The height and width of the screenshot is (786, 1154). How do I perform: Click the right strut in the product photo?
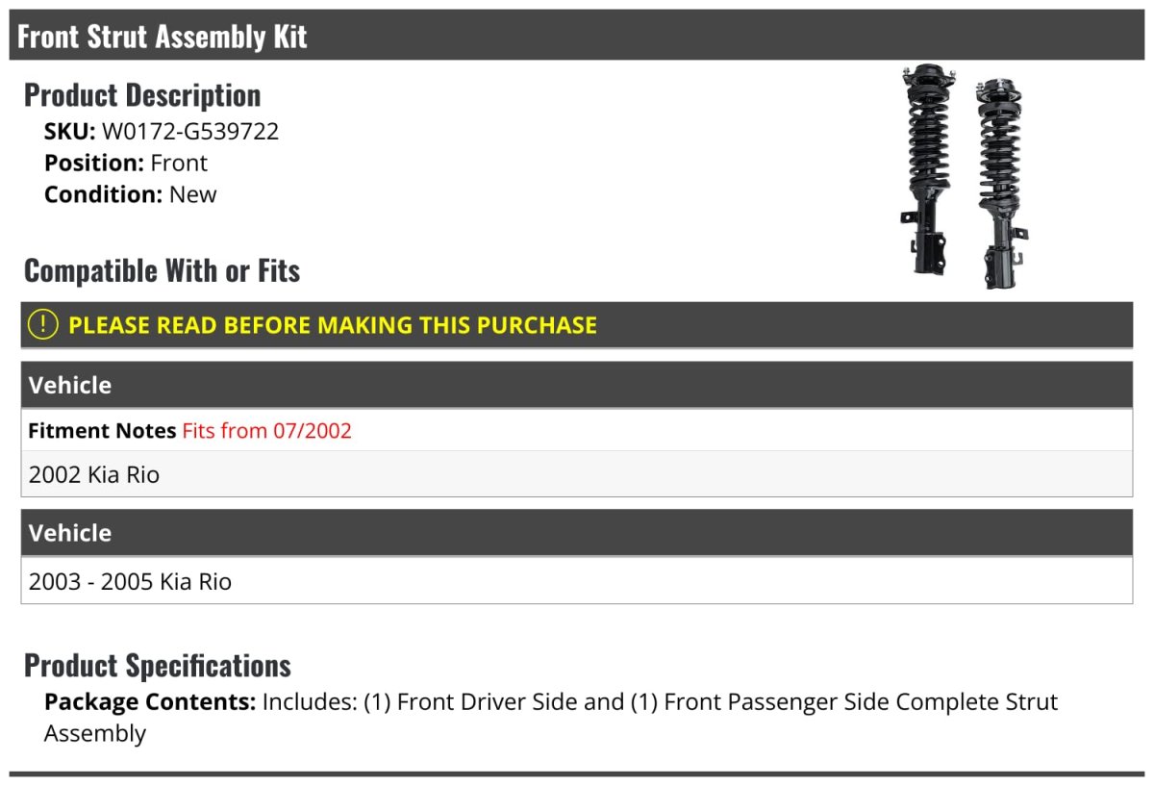pos(999,183)
